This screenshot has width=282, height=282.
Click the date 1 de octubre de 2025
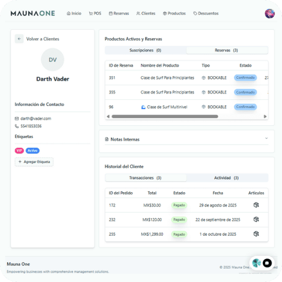pos(218,234)
